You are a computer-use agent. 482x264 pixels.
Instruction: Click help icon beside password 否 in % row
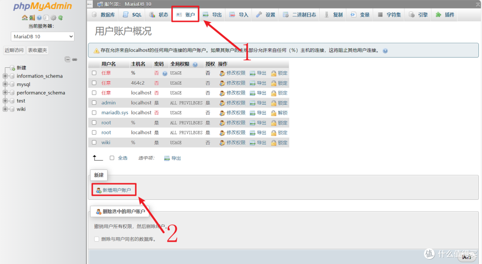pyautogui.click(x=165, y=74)
